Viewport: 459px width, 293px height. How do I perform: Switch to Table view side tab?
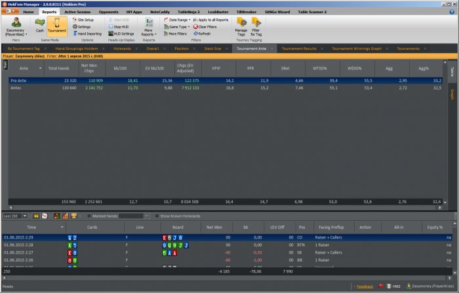click(452, 71)
